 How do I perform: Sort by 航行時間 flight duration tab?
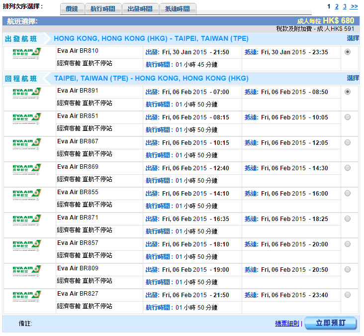point(103,9)
